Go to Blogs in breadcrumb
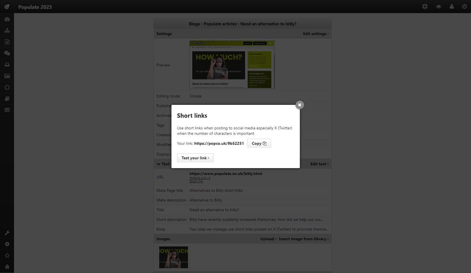 pyautogui.click(x=194, y=24)
